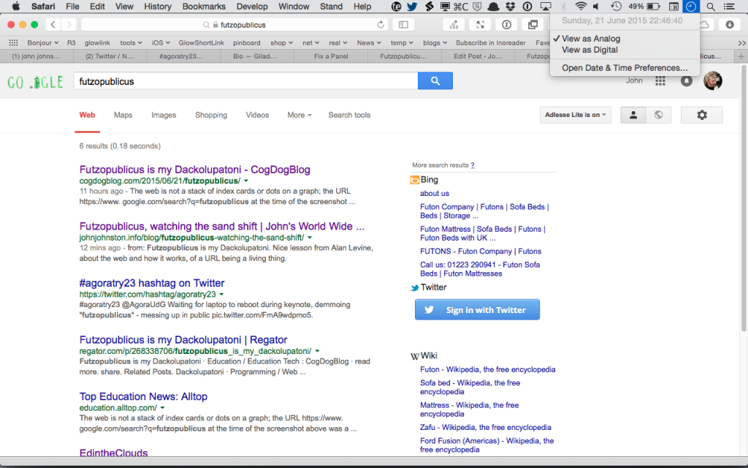This screenshot has width=748, height=468.
Task: Open Dropbox menu bar icon
Action: (511, 6)
